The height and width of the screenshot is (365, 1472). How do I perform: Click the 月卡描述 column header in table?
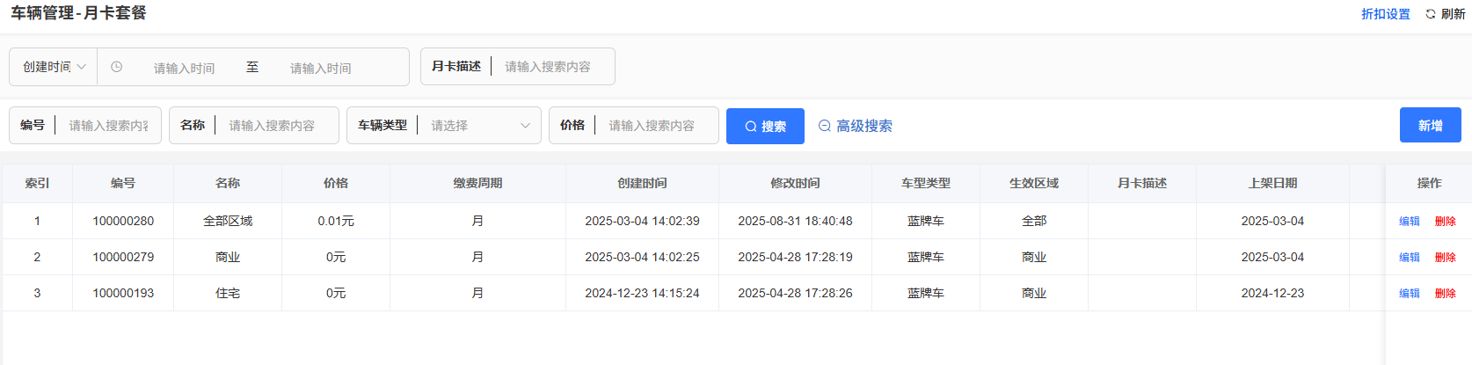(x=1142, y=183)
